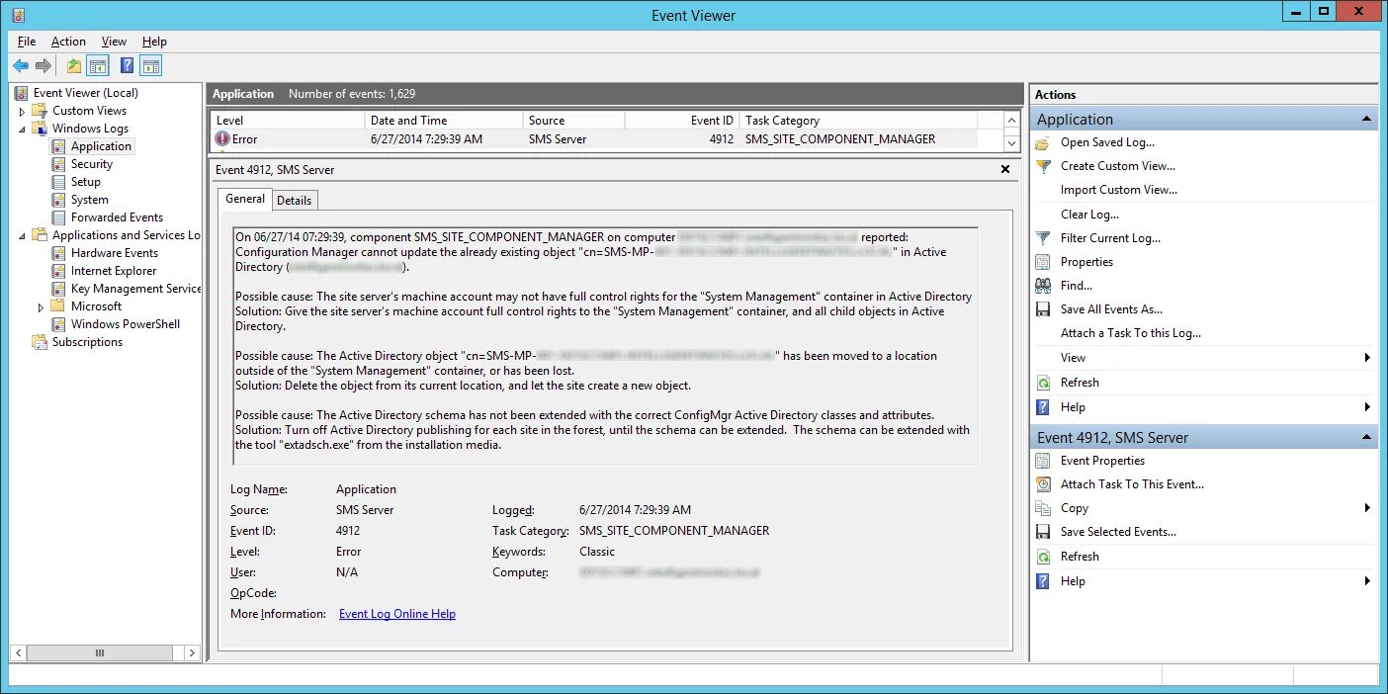
Task: Open the View submenu arrow
Action: [x=1367, y=358]
